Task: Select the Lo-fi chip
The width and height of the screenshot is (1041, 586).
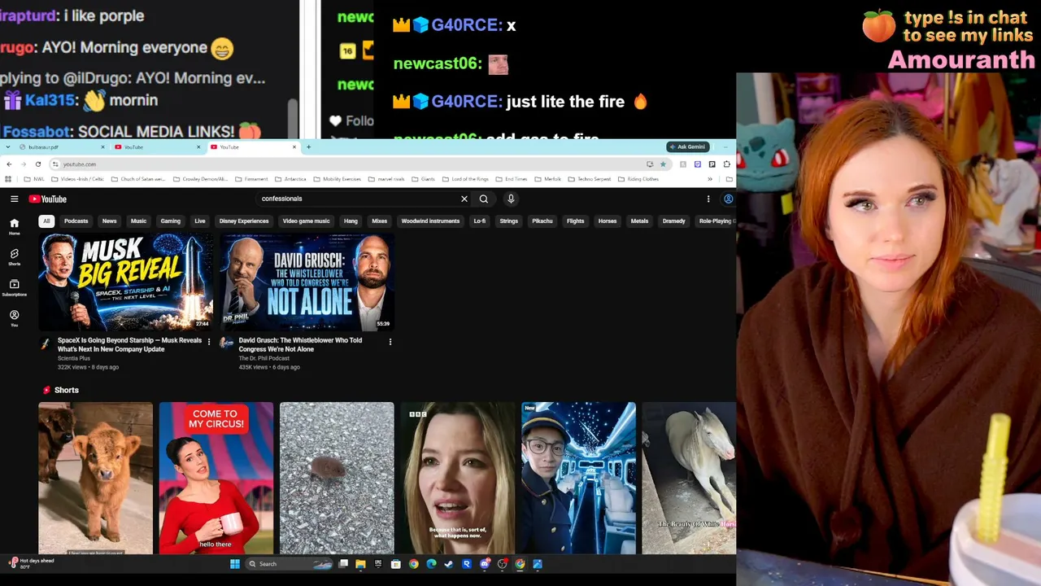Action: click(x=480, y=221)
